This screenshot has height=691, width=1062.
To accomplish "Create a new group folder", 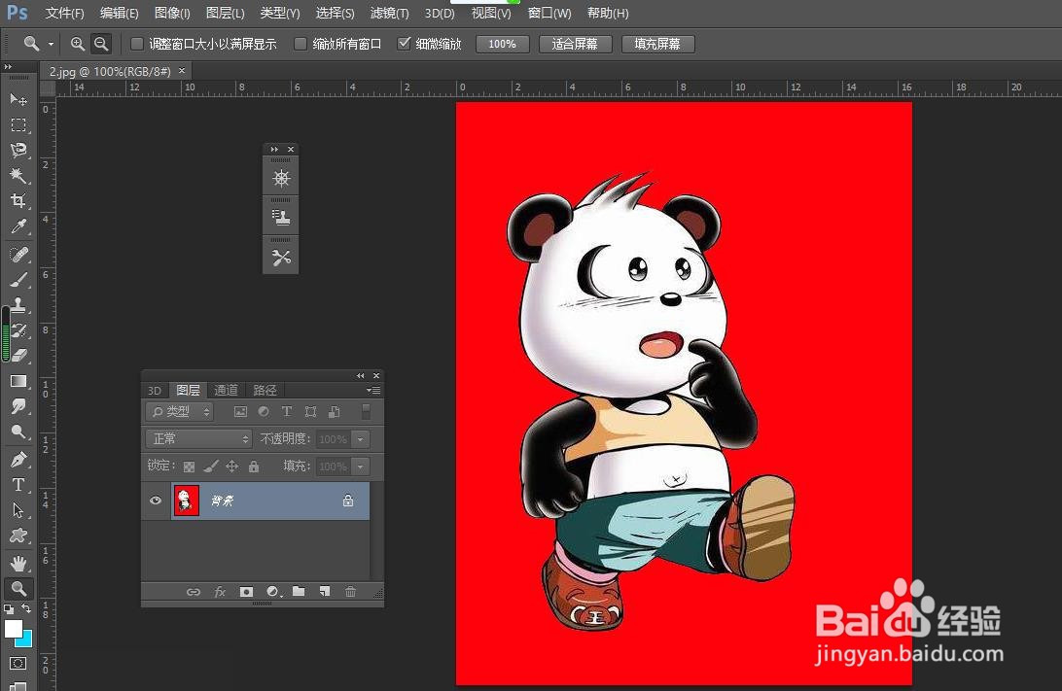I will [x=299, y=592].
